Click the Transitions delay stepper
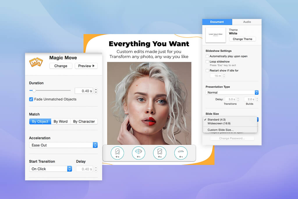Screen dimensions: 298x199 pos(238,99)
